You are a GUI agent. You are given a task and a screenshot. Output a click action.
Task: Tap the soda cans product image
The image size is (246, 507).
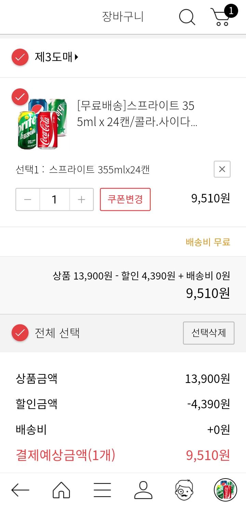[43, 123]
